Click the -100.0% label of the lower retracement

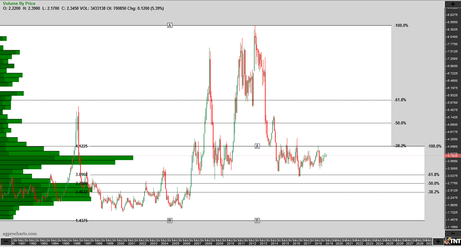click(x=434, y=146)
